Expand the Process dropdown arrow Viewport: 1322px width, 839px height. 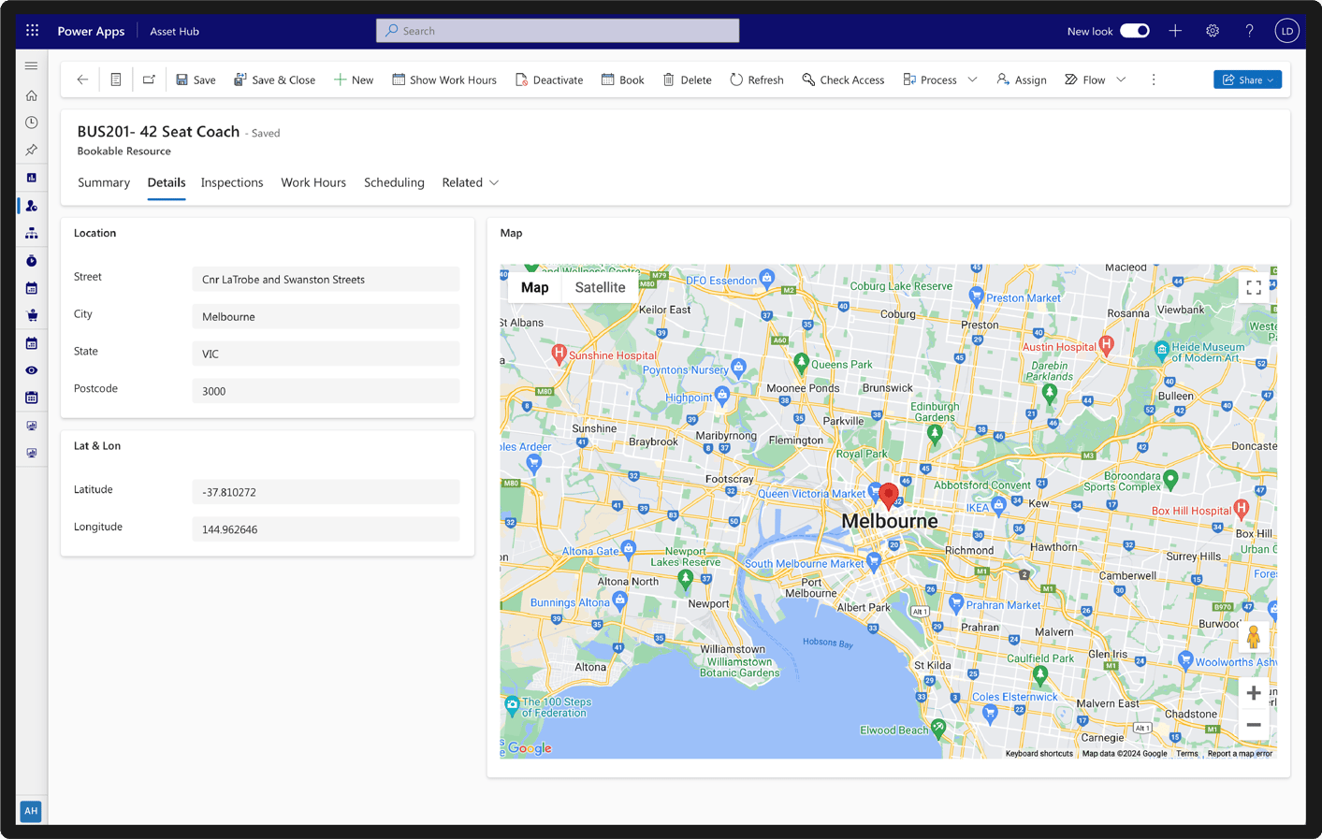(972, 80)
